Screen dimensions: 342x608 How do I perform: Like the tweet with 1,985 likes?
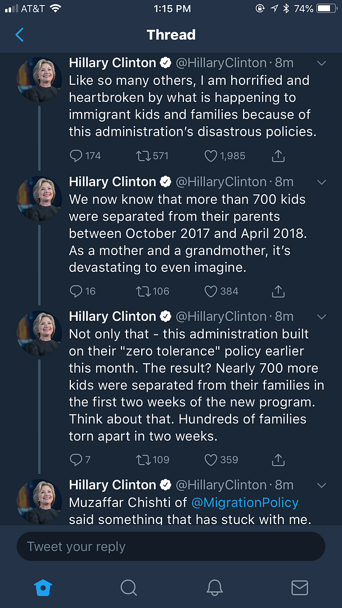[x=211, y=156]
